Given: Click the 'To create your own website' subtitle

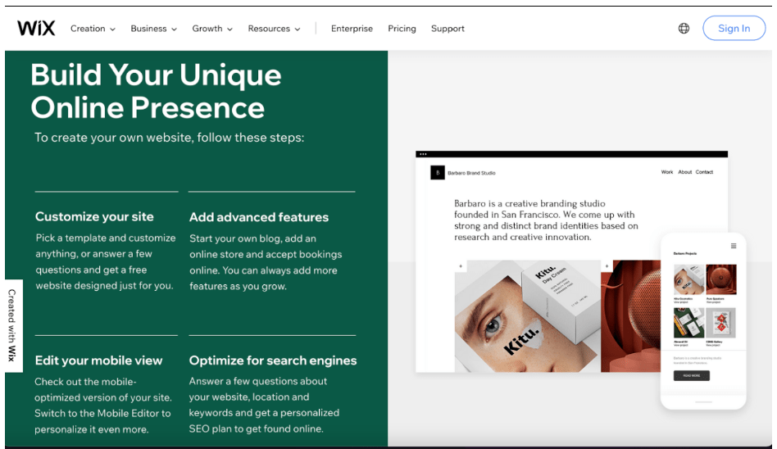Looking at the screenshot, I should pyautogui.click(x=169, y=138).
